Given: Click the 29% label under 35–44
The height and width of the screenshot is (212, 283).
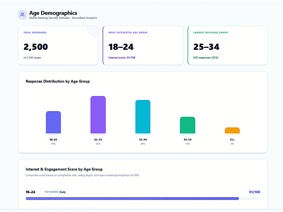Looking at the screenshot, I should tap(143, 144).
